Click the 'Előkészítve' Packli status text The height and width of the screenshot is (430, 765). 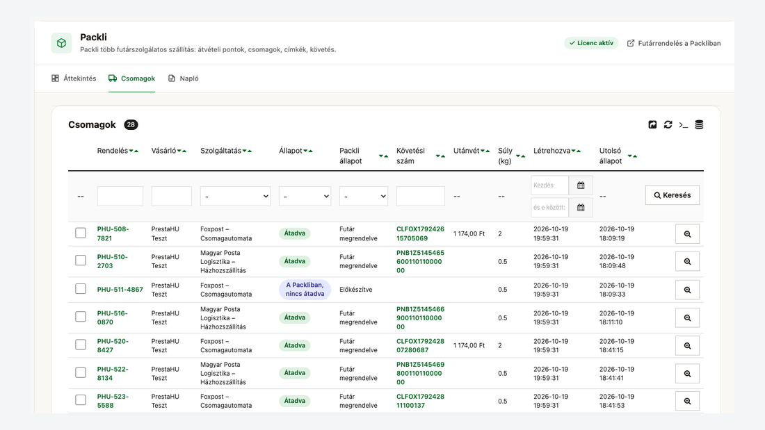tap(355, 290)
